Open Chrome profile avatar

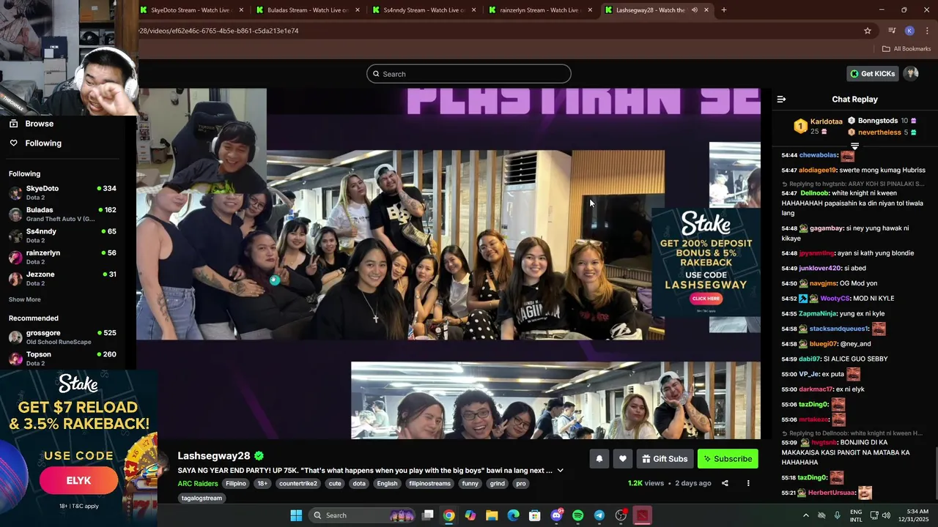(x=909, y=31)
